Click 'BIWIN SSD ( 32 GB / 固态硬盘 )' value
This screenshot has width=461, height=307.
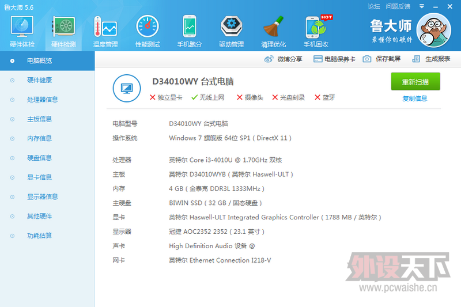coord(216,203)
